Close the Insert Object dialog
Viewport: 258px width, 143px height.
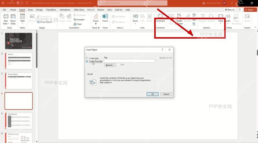pos(169,50)
